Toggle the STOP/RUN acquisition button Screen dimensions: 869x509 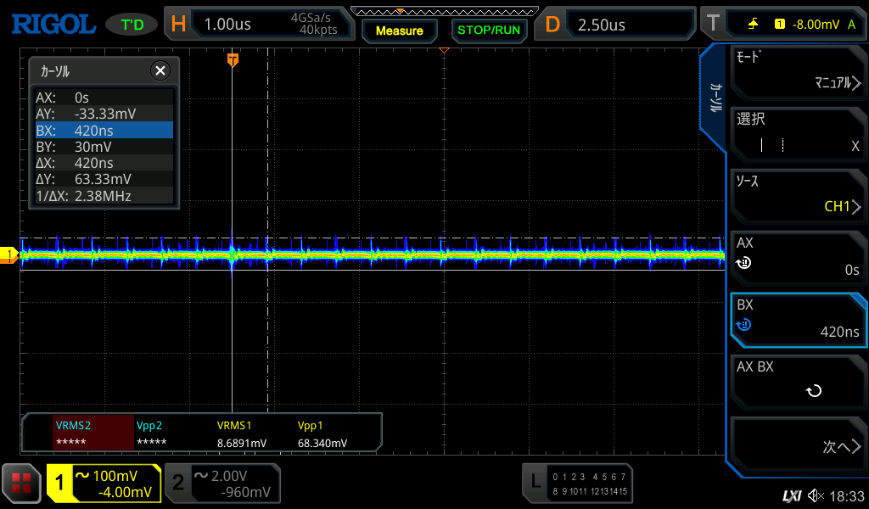(488, 31)
